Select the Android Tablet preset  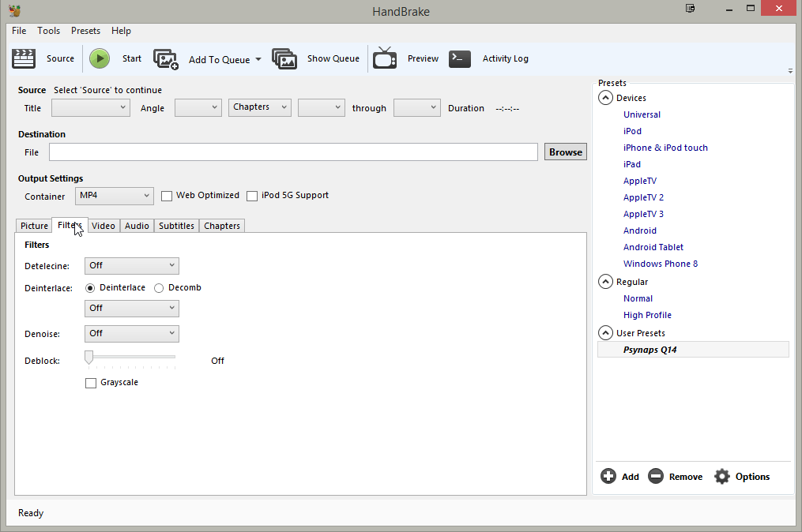coord(653,247)
